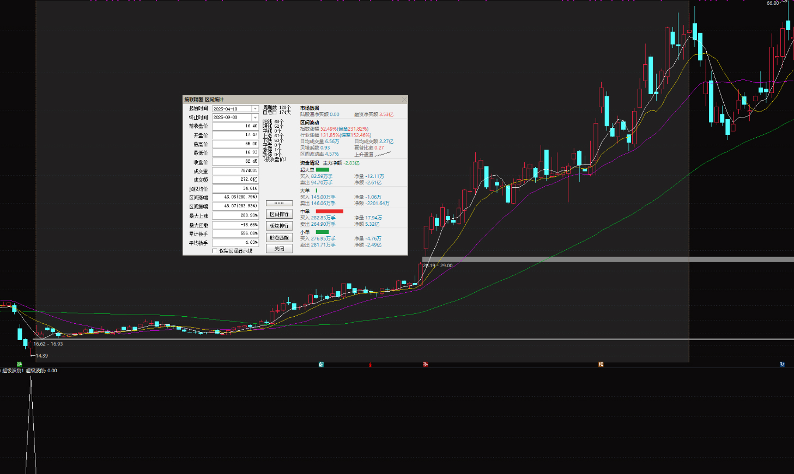Click the 超级波段1 indicator label

click(13, 371)
